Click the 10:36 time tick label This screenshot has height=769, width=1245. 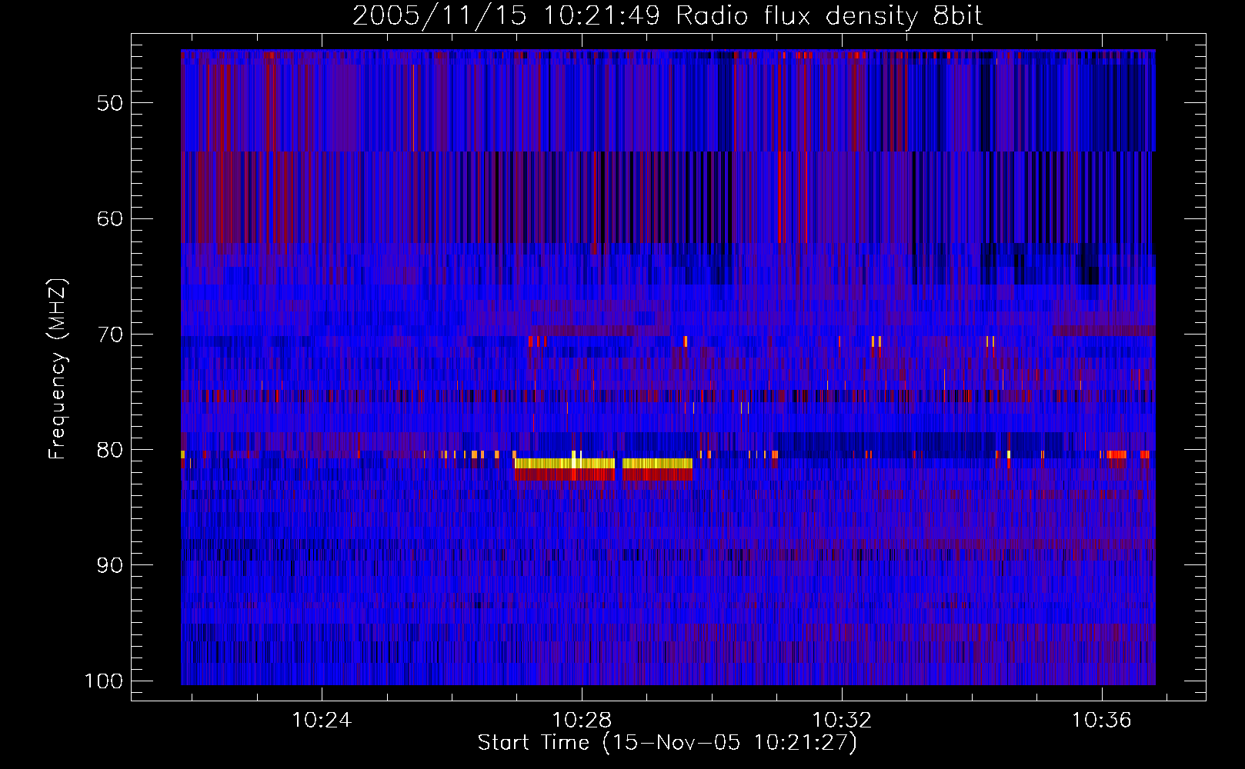click(x=1102, y=720)
